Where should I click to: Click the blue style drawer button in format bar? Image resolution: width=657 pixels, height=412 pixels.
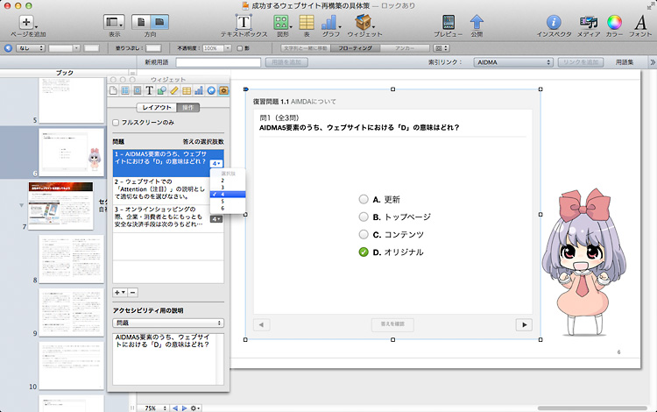point(8,48)
